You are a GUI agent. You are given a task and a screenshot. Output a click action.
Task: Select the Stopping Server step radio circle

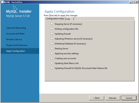click(52, 24)
